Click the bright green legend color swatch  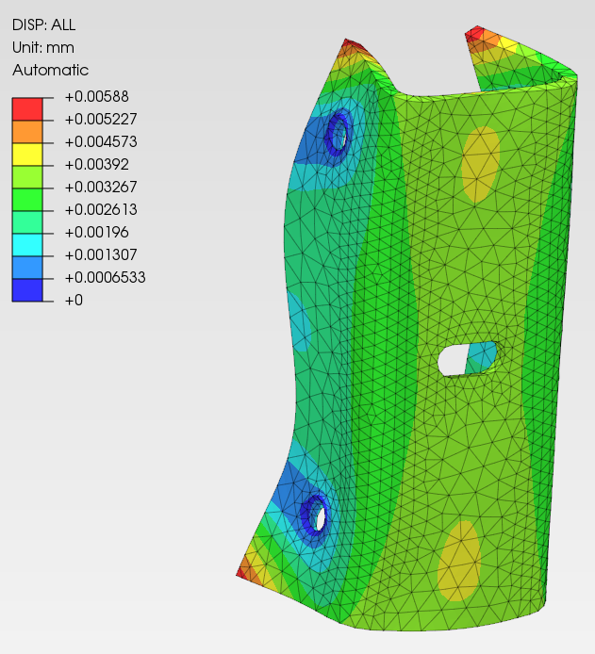pos(27,200)
